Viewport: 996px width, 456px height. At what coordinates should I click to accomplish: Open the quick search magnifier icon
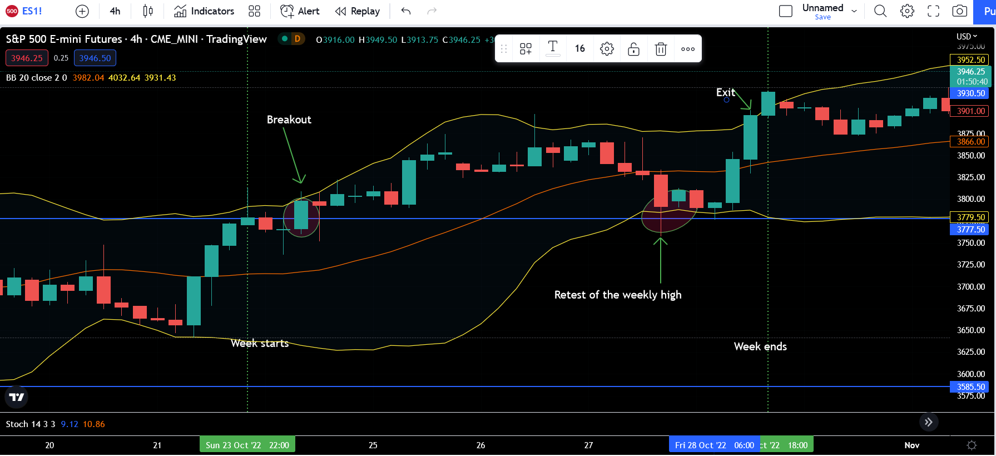pos(880,11)
